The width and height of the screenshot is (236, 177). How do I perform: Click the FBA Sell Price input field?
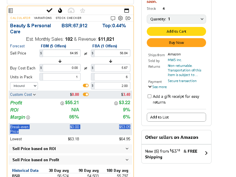112,53
